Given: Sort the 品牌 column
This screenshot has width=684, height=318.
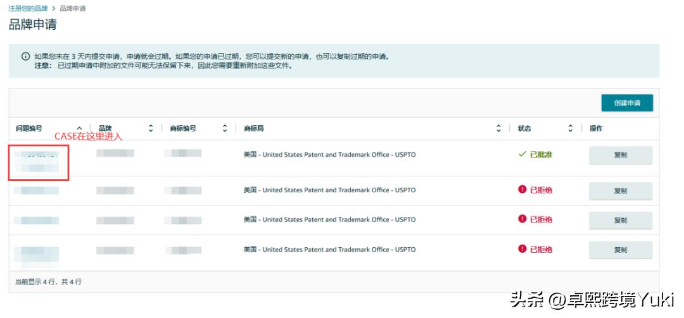Looking at the screenshot, I should (x=151, y=128).
